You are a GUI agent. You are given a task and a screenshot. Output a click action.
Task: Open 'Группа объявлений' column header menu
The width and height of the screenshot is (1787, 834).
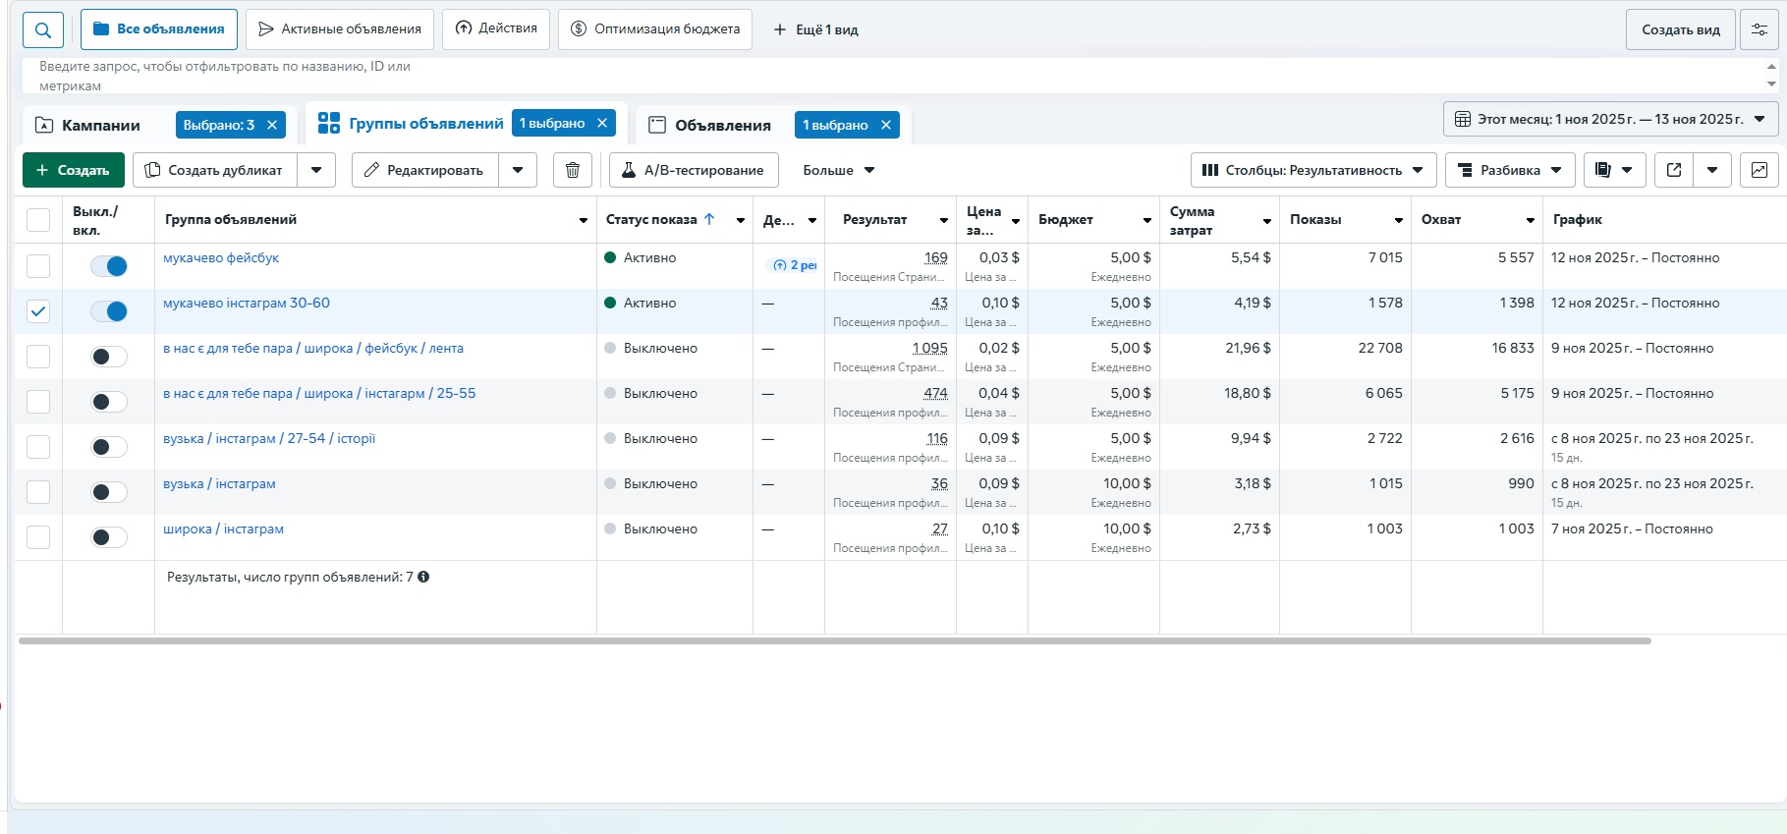583,220
